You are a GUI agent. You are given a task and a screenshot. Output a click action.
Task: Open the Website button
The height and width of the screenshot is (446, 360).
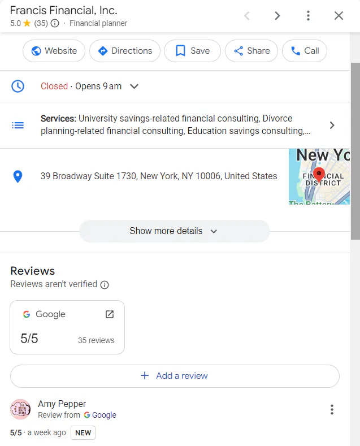pos(54,51)
